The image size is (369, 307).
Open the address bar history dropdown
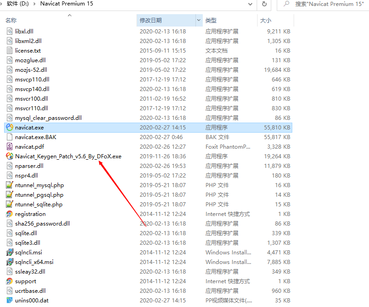250,4
